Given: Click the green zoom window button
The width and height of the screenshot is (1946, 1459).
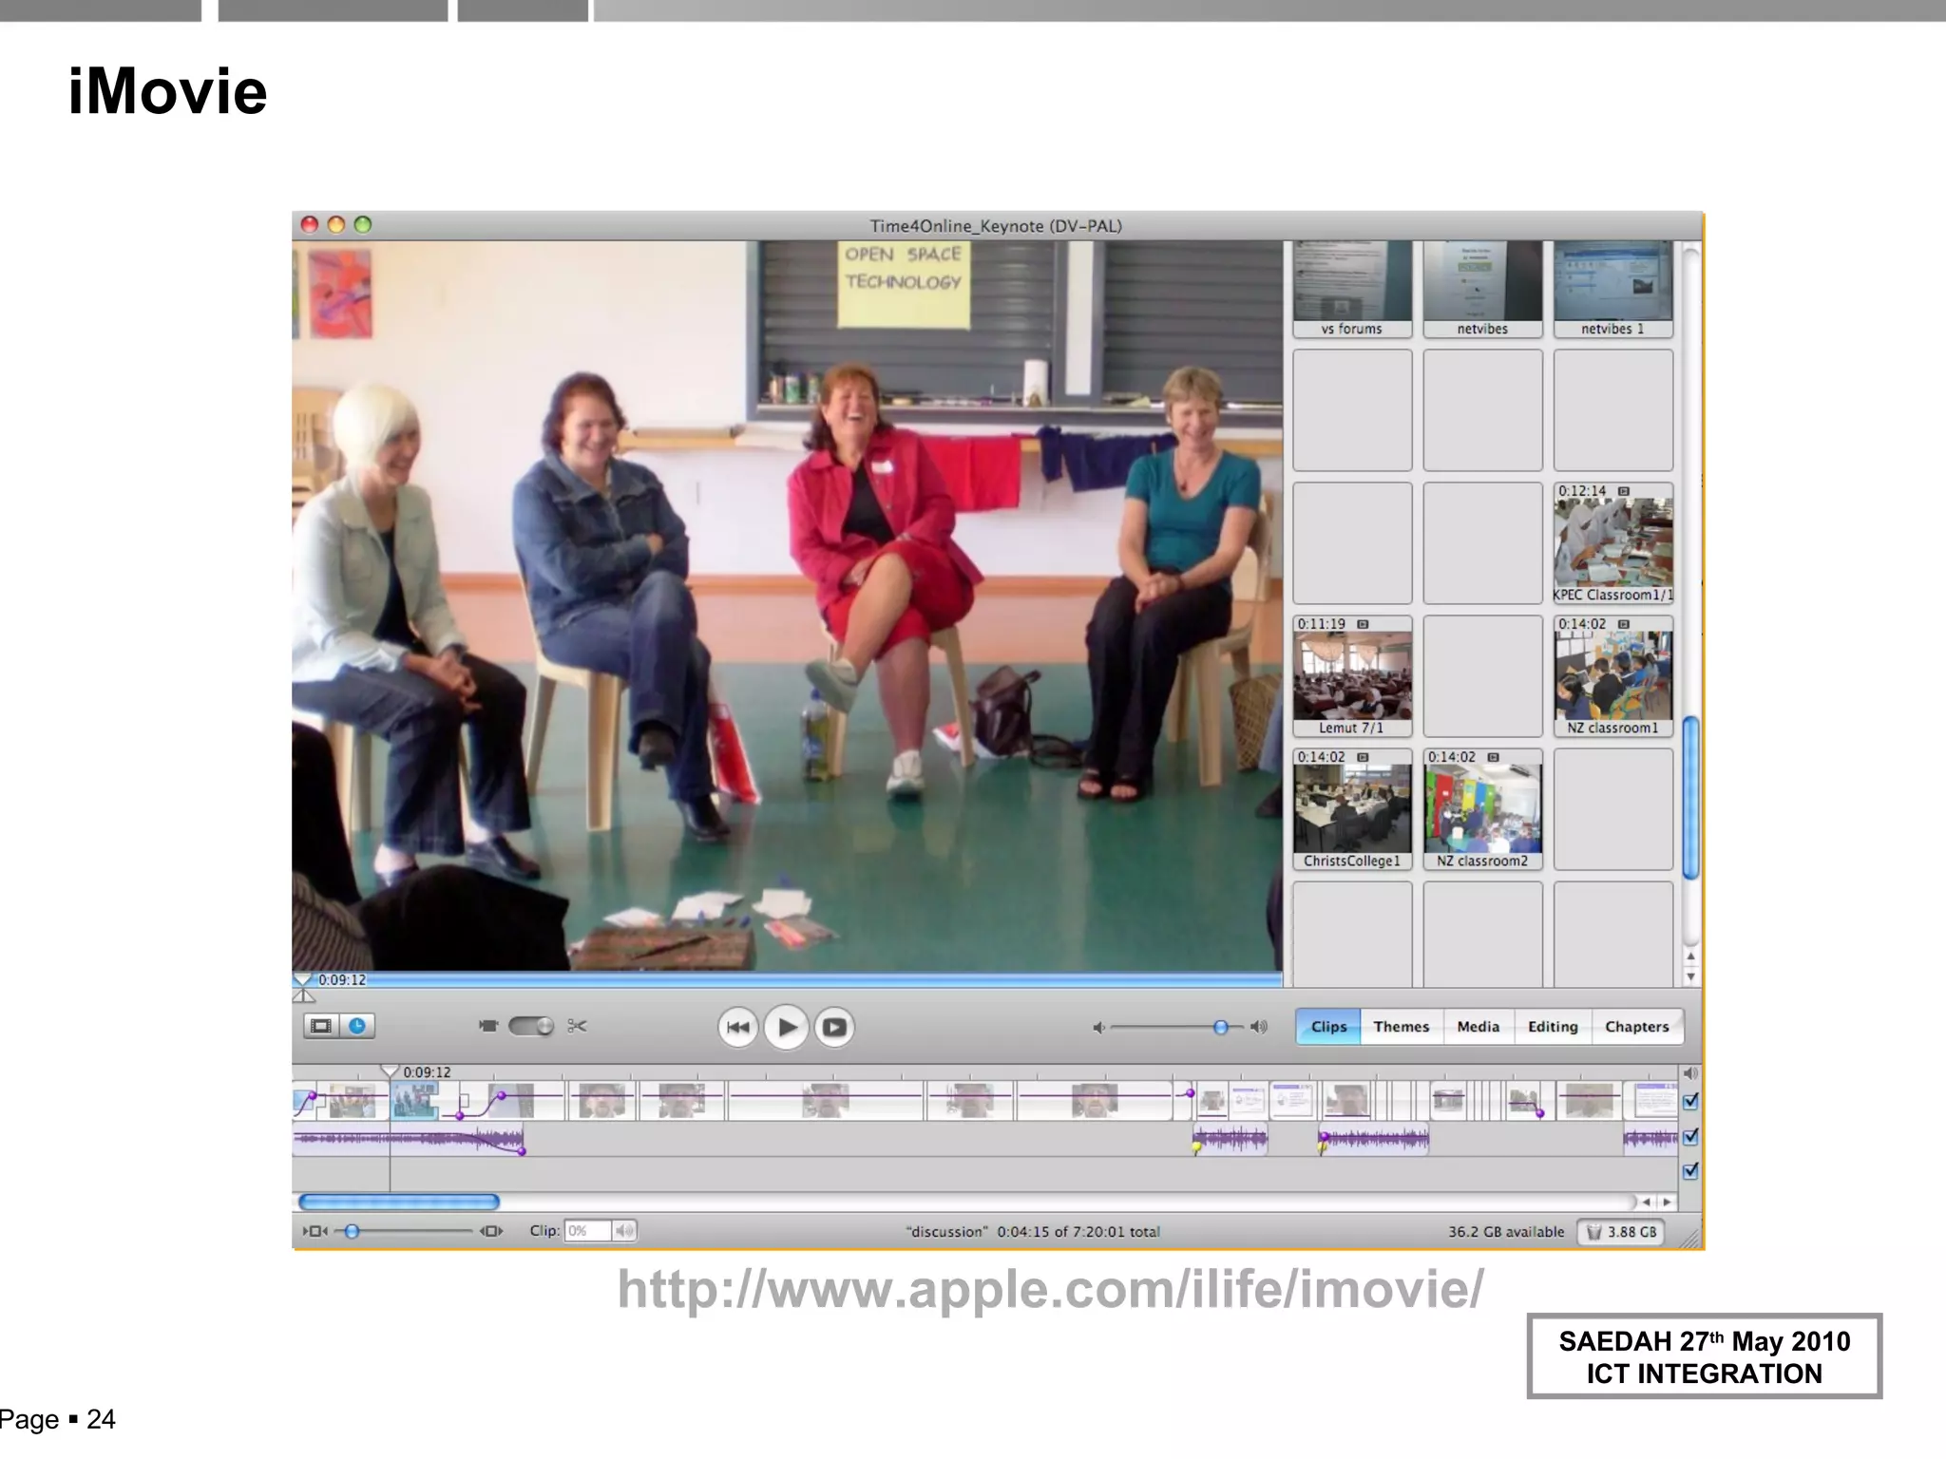Looking at the screenshot, I should [363, 225].
